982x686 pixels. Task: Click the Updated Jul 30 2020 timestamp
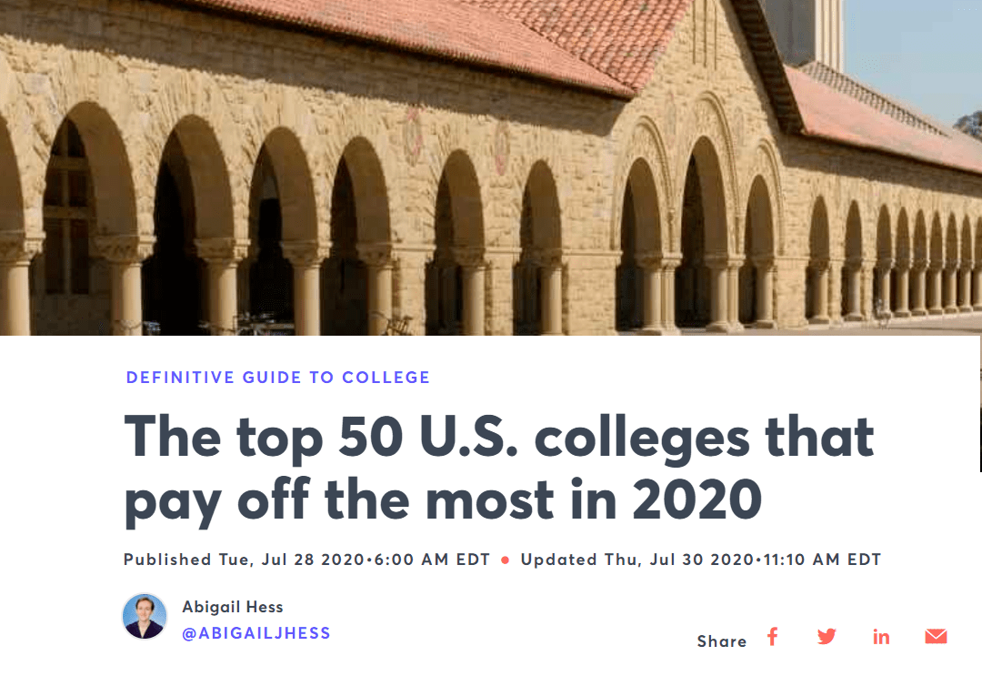pyautogui.click(x=701, y=560)
